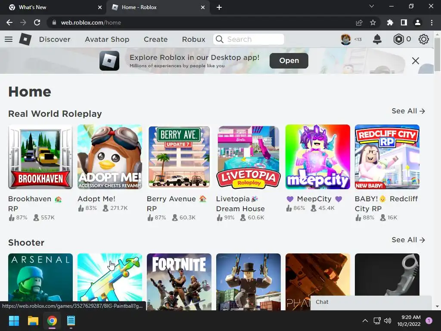View site info lock icon

point(54,22)
